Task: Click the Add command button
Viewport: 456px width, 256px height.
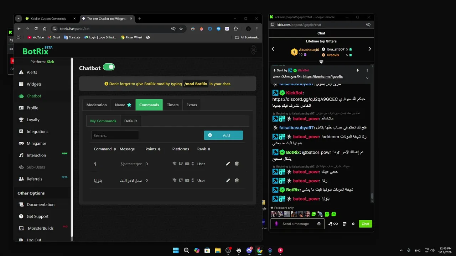Action: [x=223, y=135]
